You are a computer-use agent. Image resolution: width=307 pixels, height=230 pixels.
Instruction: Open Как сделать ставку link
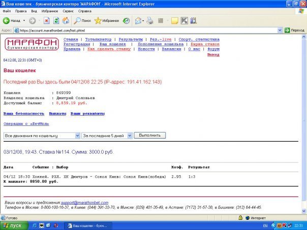(109, 49)
